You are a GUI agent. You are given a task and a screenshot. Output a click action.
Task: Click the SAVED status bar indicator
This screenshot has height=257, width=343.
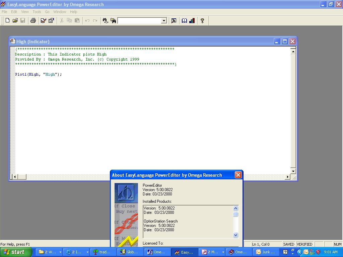tap(289, 244)
